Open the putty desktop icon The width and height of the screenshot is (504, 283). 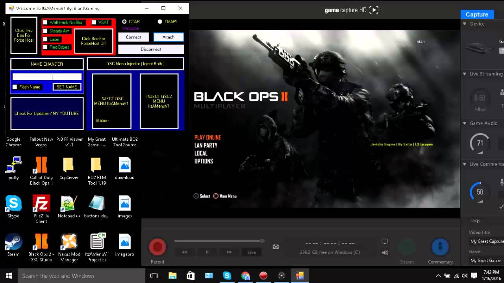click(13, 168)
